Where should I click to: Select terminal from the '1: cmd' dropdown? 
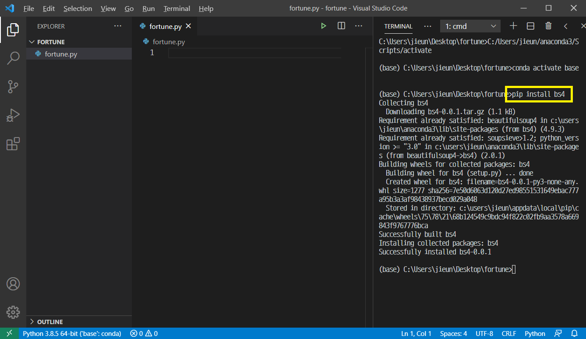click(470, 26)
